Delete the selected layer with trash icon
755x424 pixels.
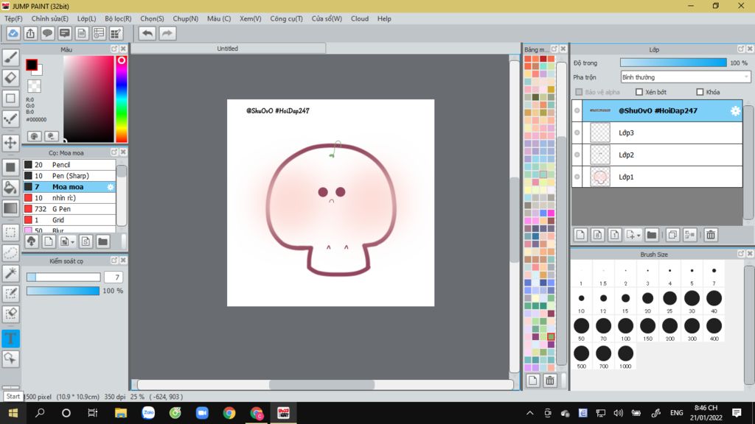pos(711,235)
